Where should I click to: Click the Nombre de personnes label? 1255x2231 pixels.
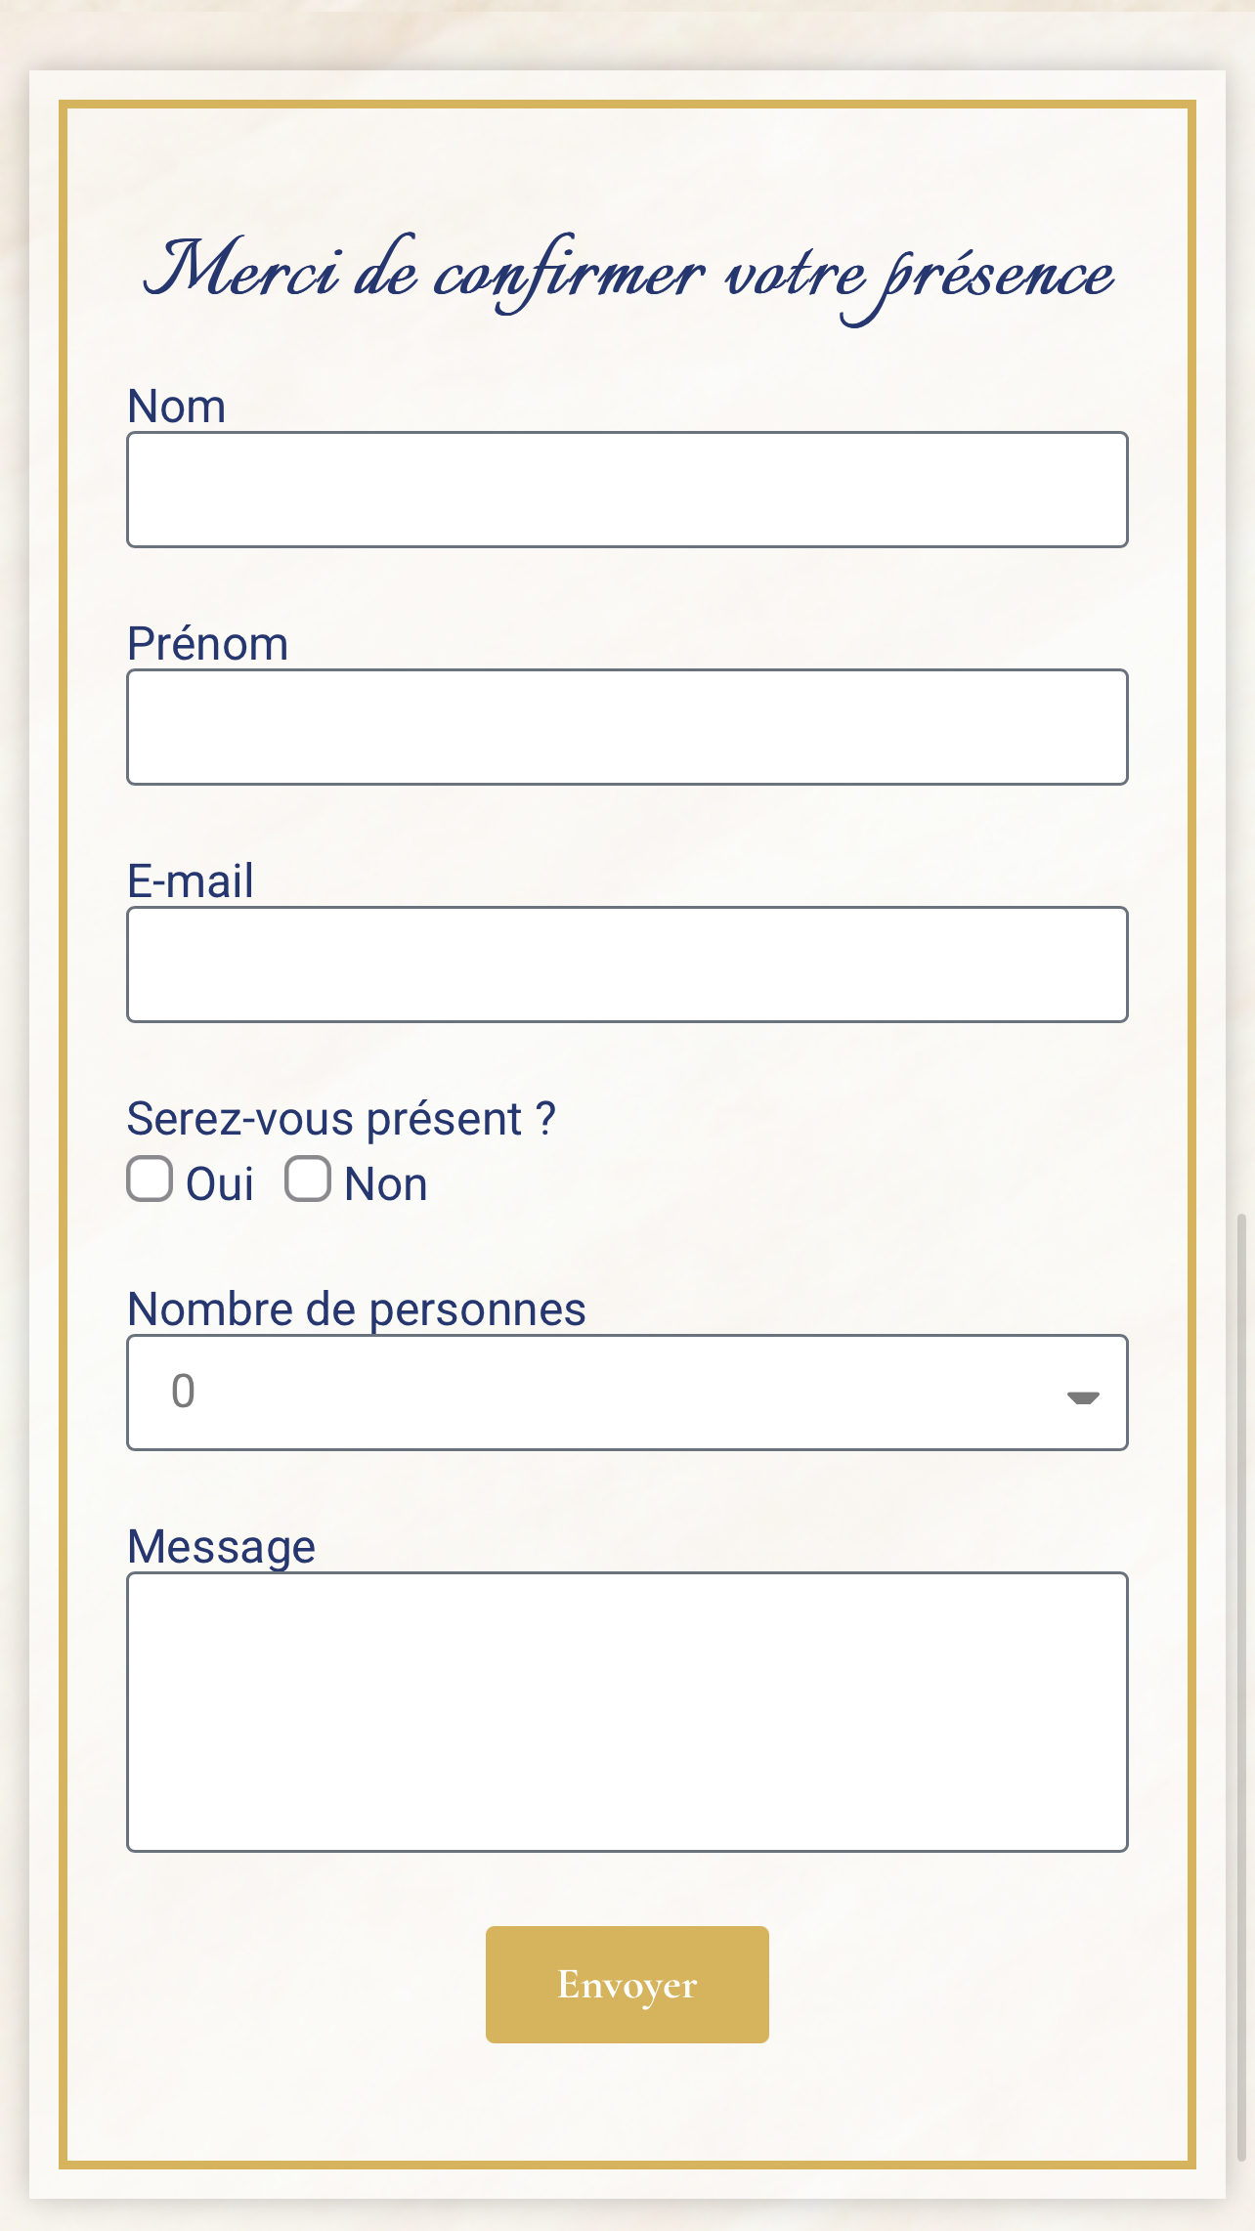point(357,1309)
